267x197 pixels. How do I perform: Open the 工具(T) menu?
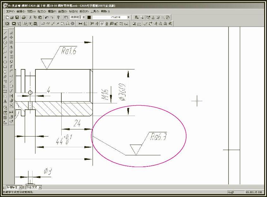click(x=95, y=11)
